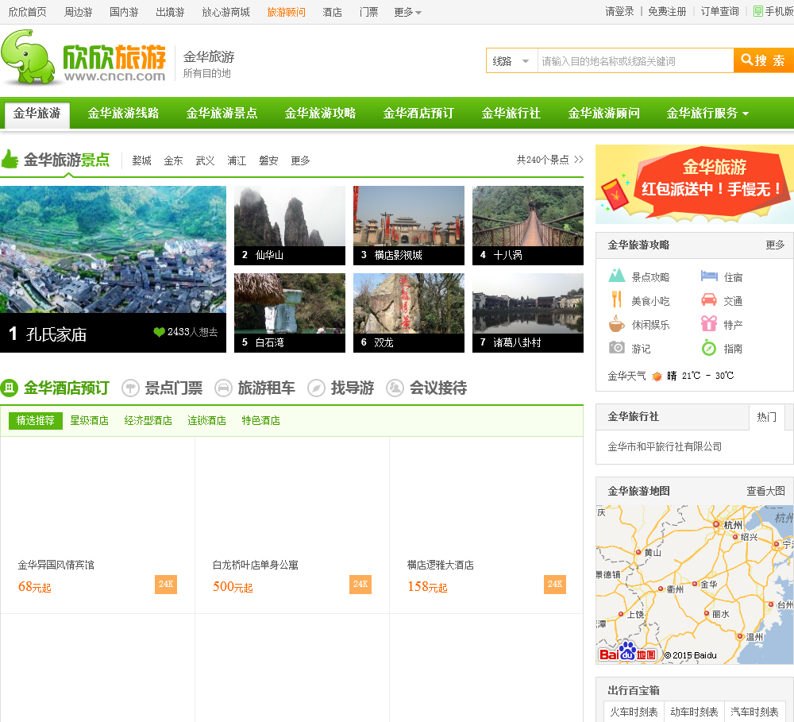
Task: Open the 孔氏家庙 large featured image
Action: [113, 269]
